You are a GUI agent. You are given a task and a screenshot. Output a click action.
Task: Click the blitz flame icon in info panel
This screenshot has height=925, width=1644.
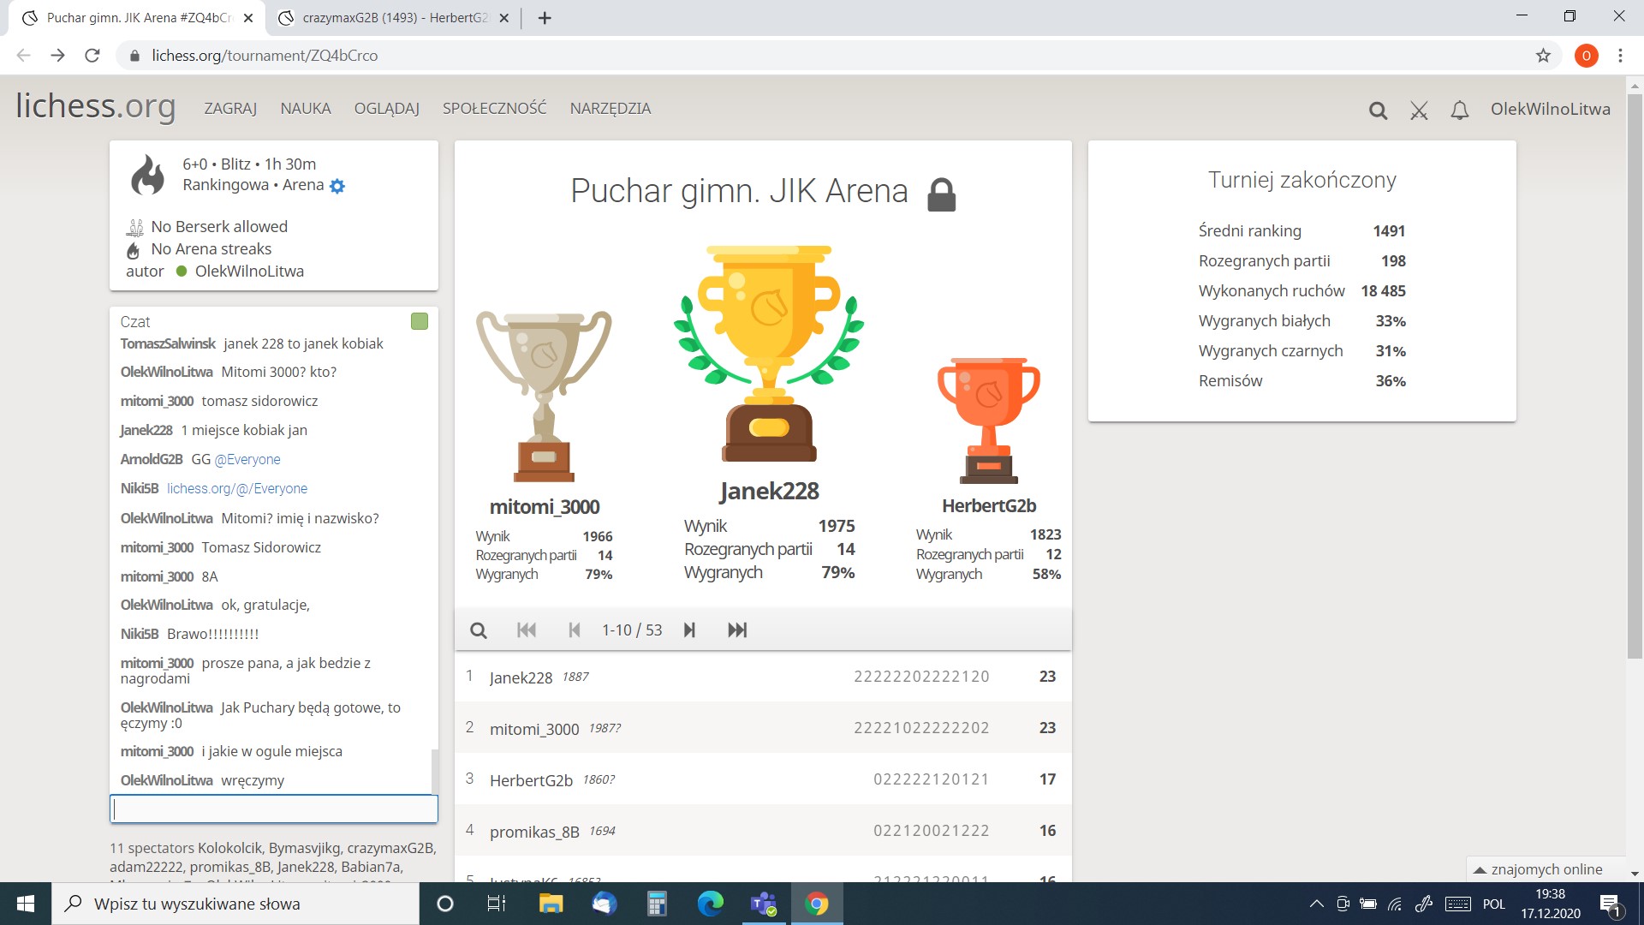[147, 175]
